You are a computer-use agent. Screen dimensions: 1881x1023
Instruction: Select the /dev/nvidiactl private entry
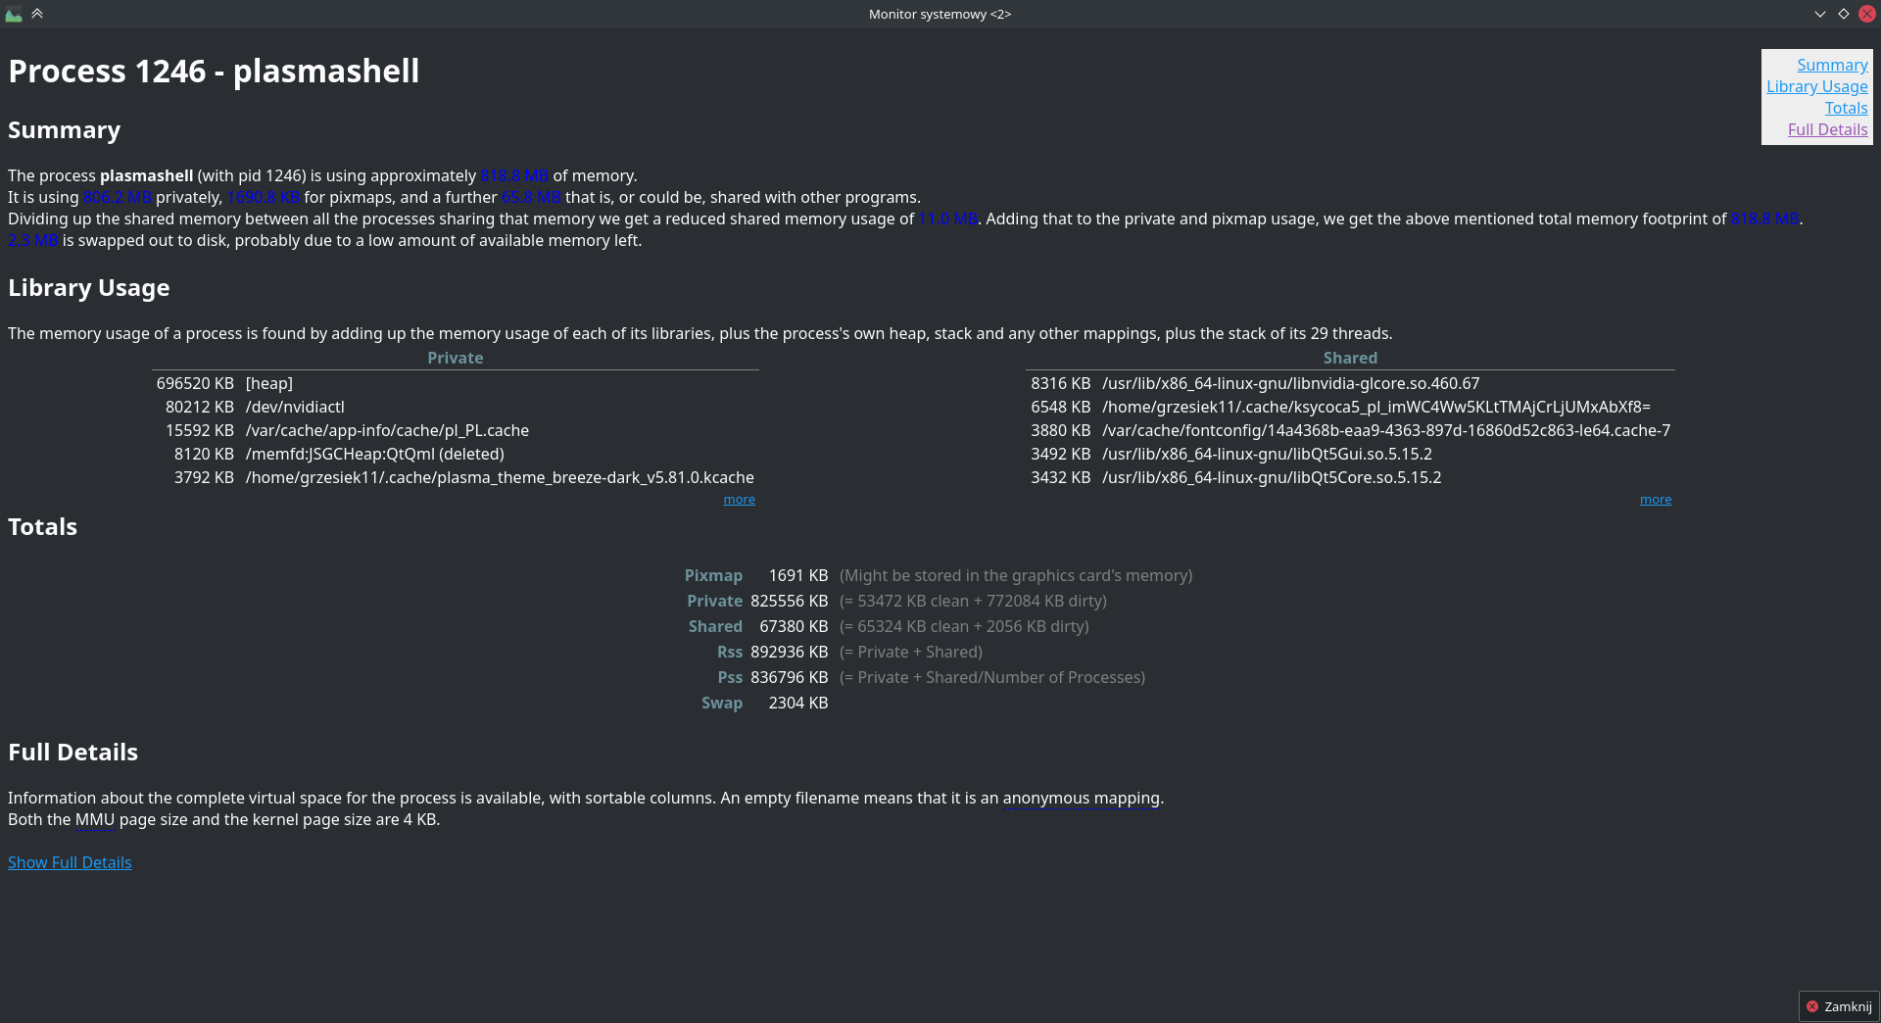[x=295, y=408]
